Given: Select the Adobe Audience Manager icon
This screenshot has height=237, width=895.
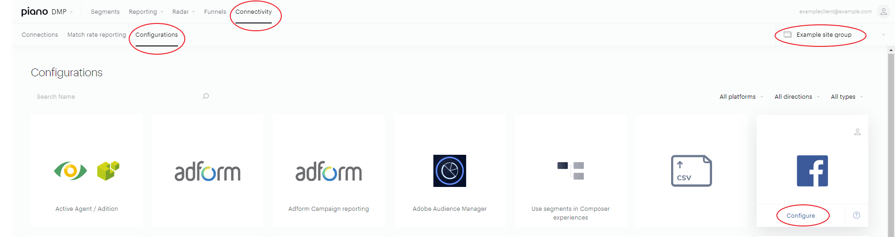Looking at the screenshot, I should pos(450,171).
